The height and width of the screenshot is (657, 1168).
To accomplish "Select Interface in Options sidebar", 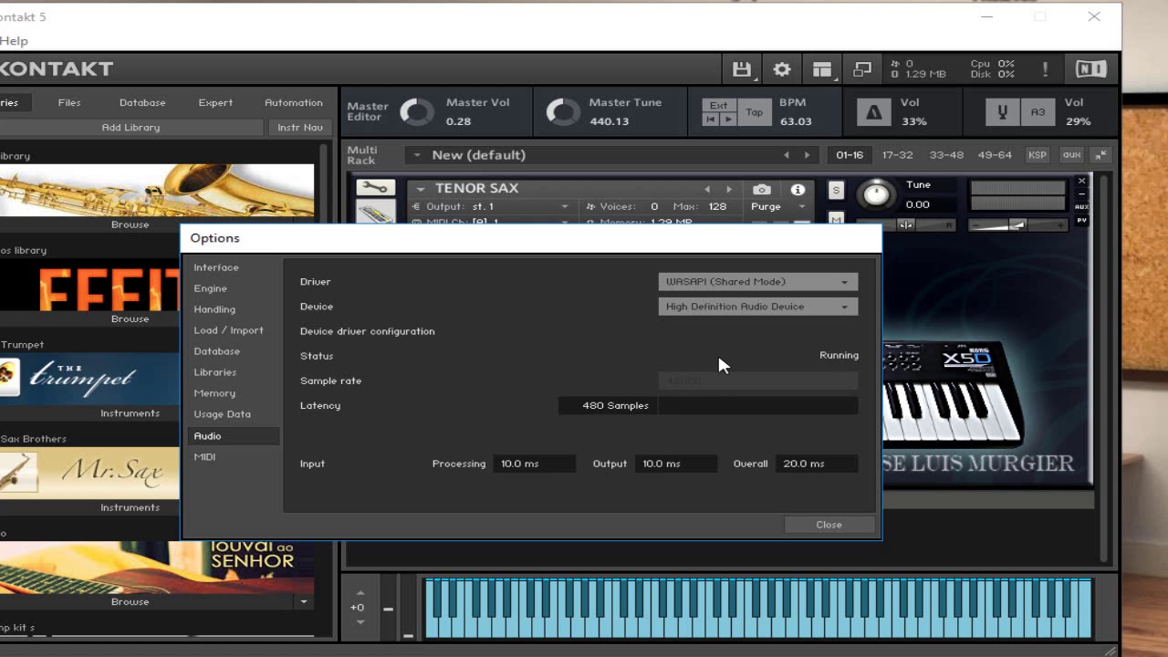I will tap(216, 267).
